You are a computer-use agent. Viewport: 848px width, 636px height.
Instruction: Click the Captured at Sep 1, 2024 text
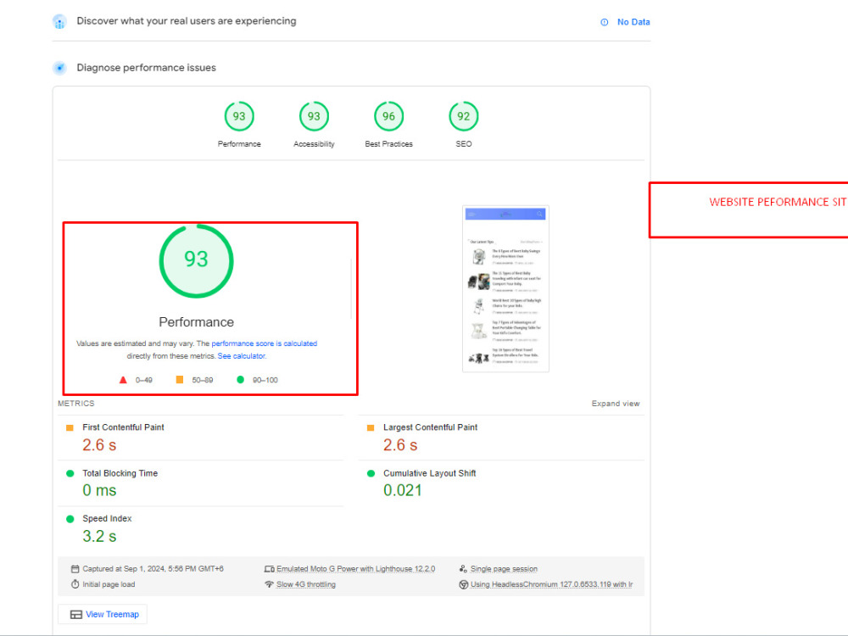pyautogui.click(x=153, y=569)
